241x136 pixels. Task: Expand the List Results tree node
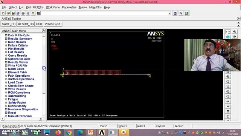tap(6, 52)
